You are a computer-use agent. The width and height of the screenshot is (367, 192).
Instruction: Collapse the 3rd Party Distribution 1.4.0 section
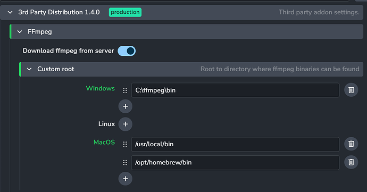click(x=10, y=12)
